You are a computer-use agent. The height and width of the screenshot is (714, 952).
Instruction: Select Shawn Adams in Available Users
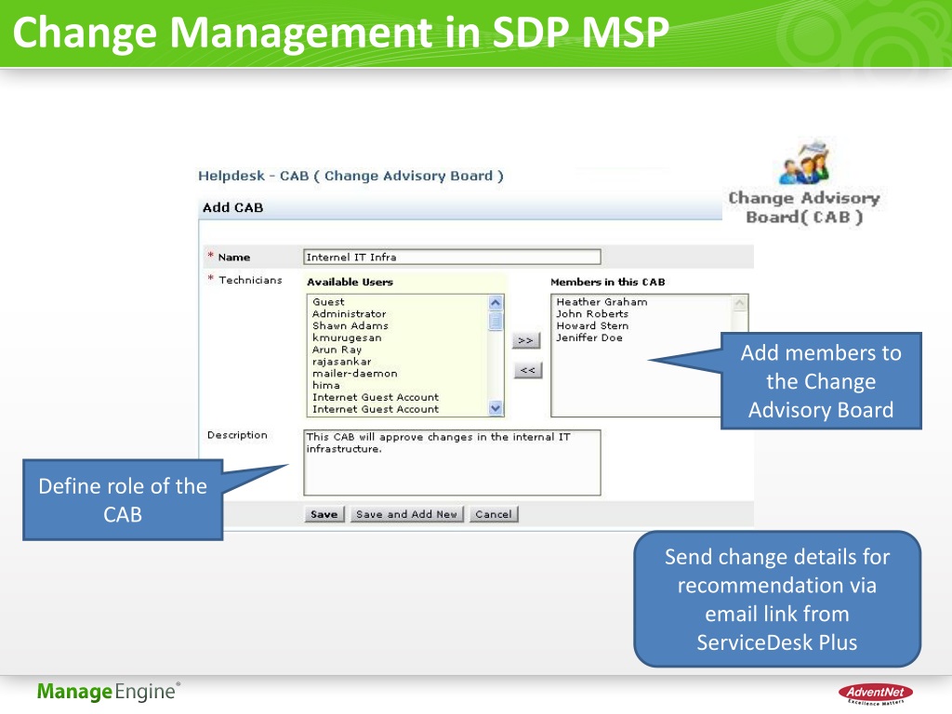coord(350,325)
